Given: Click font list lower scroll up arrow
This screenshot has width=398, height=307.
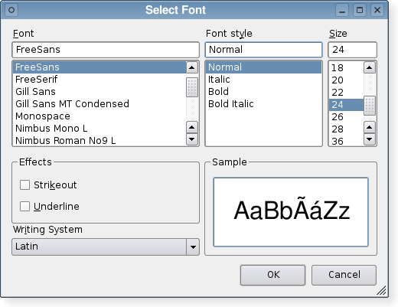Looking at the screenshot, I should coord(192,127).
